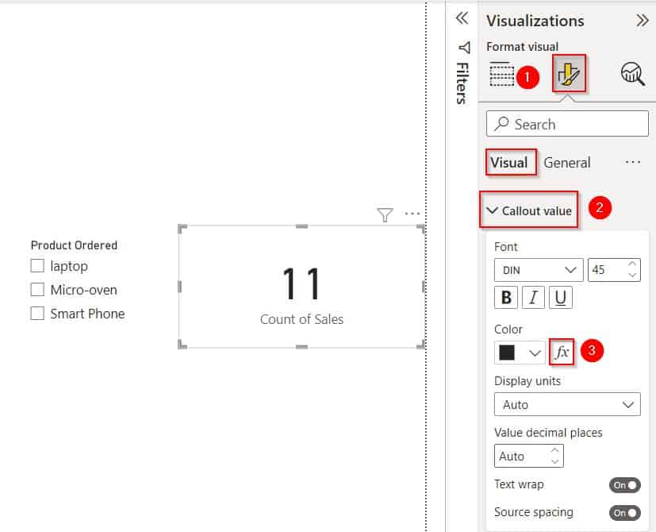Turn off the Text wrap toggle
This screenshot has width=656, height=532.
(x=624, y=485)
